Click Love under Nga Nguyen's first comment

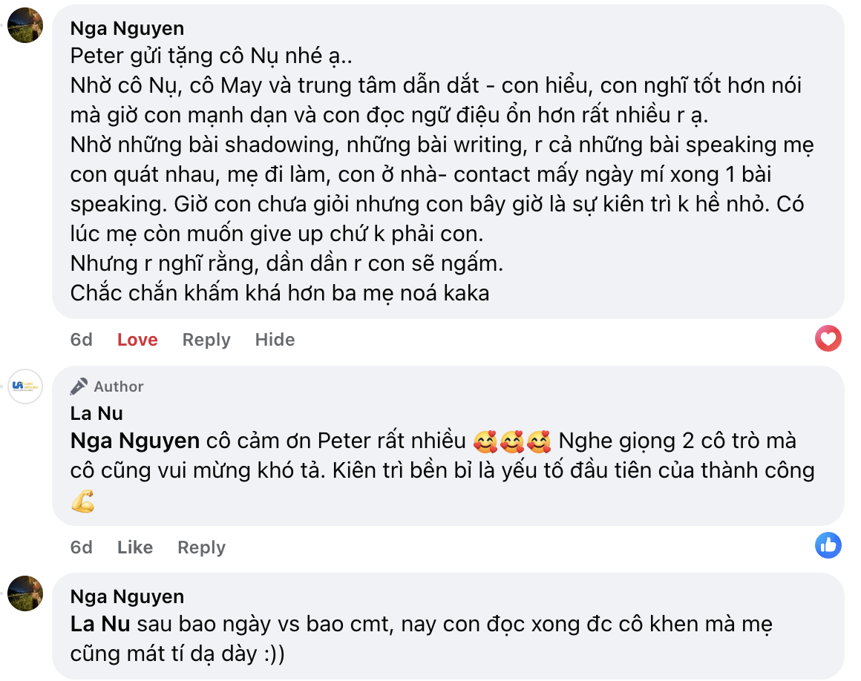click(137, 339)
